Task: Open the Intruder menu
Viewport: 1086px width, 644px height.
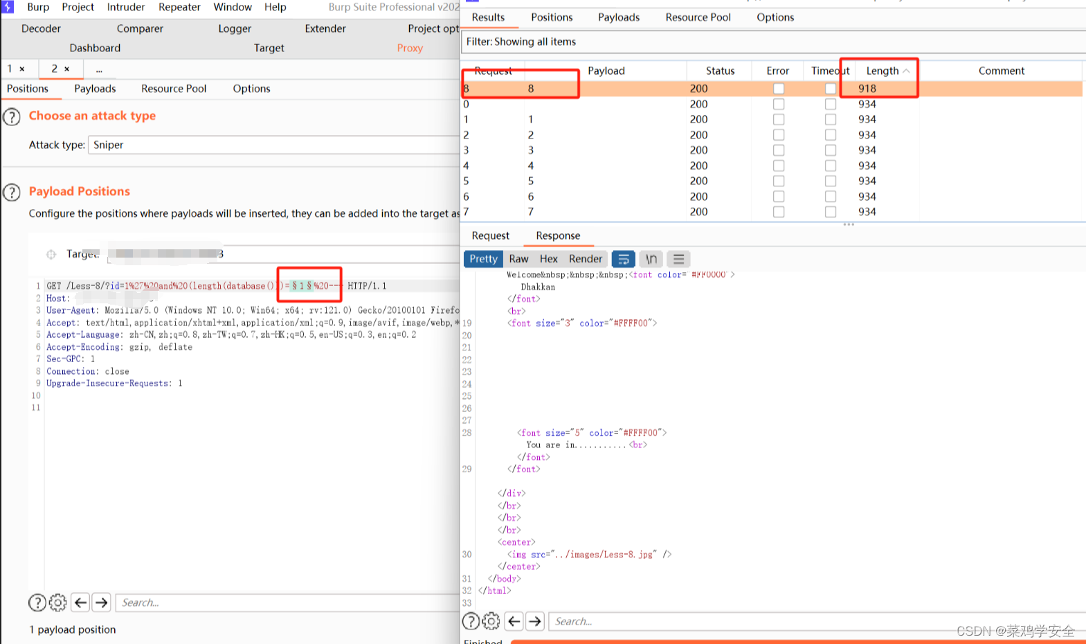Action: 126,7
